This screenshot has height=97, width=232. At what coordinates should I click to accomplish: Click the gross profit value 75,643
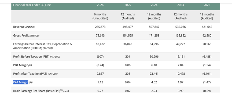click(100, 35)
